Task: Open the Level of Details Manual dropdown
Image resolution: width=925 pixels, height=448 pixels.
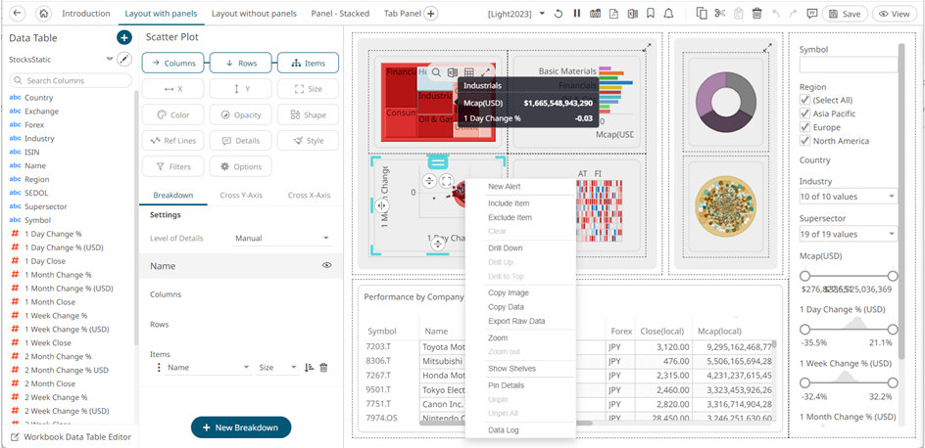Action: tap(283, 239)
